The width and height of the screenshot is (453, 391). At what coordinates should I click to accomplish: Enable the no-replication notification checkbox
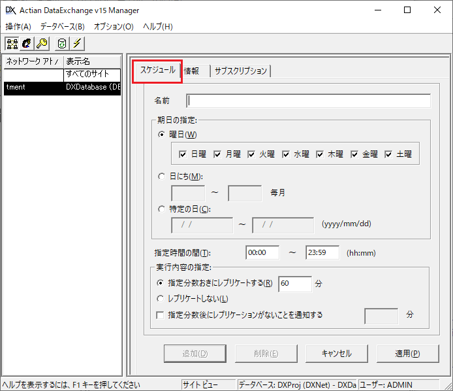tap(161, 315)
